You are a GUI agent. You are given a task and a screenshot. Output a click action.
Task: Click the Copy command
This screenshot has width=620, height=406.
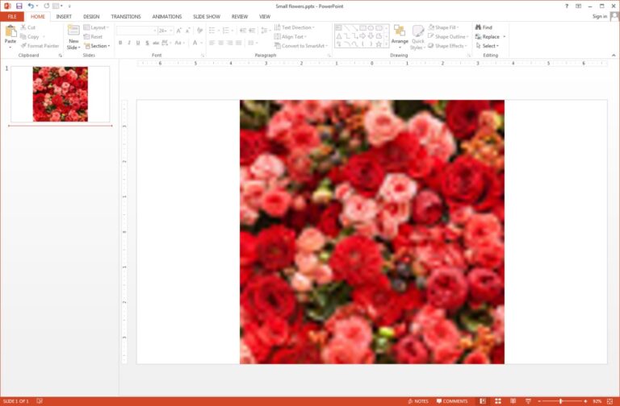tap(30, 37)
